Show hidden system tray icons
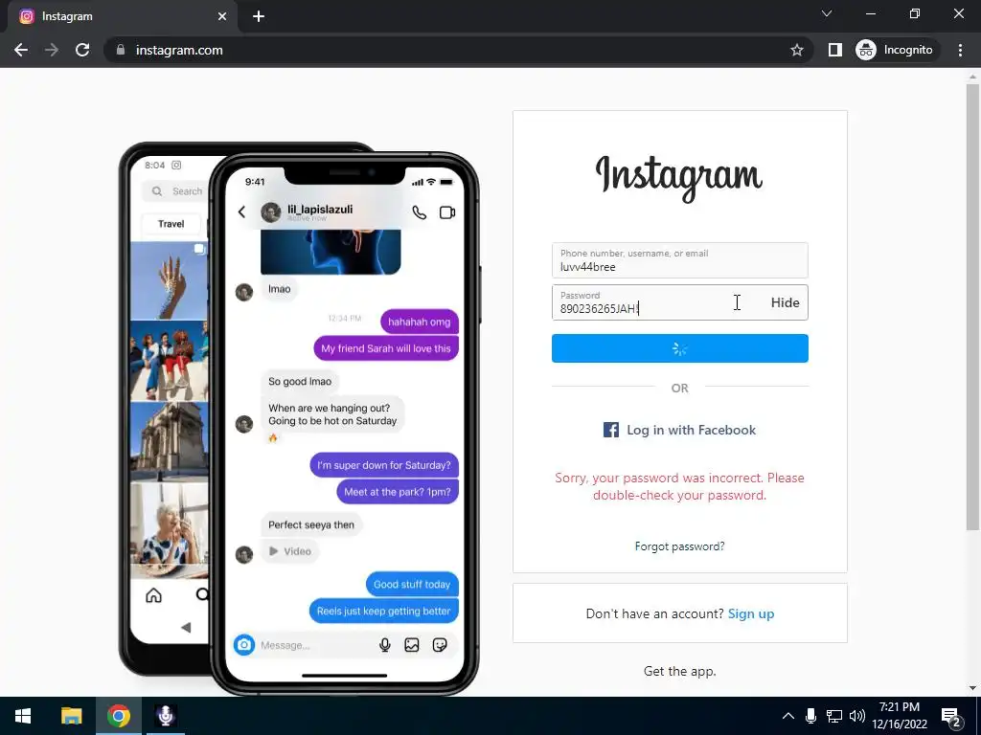981x735 pixels. coord(788,716)
